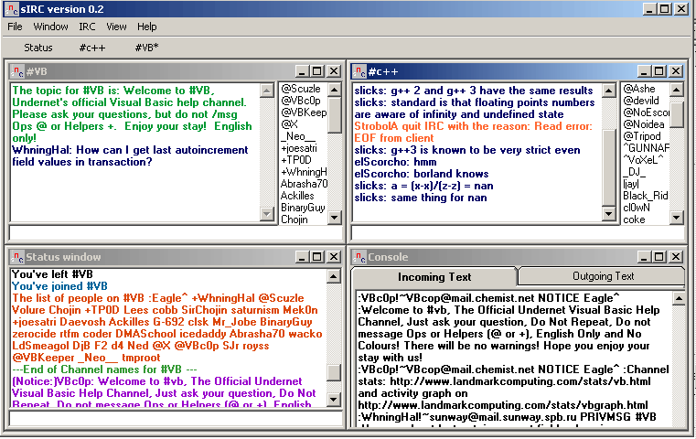Open the Window menu
The image size is (696, 439).
click(50, 27)
